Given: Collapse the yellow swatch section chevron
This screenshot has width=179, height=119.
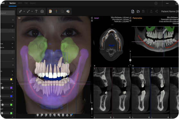Looking at the screenshot, I should click(13, 75).
